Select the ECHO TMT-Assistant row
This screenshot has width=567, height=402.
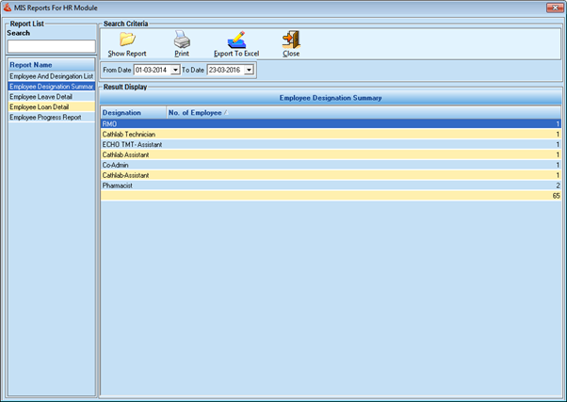pos(330,144)
